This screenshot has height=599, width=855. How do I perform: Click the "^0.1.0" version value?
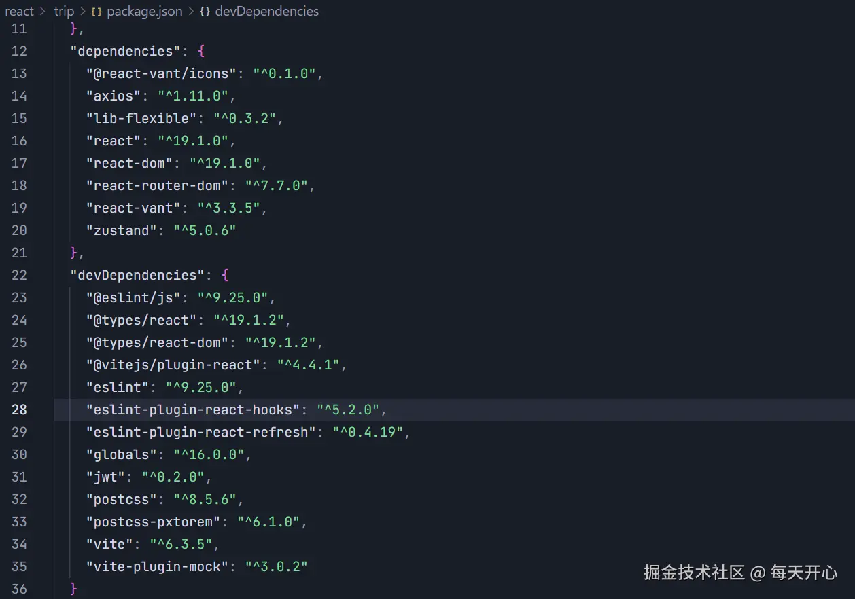tap(285, 73)
